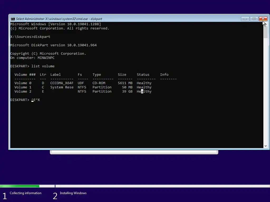270x202 pixels.
Task: Click the '39 GB' size value
Action: (127, 91)
